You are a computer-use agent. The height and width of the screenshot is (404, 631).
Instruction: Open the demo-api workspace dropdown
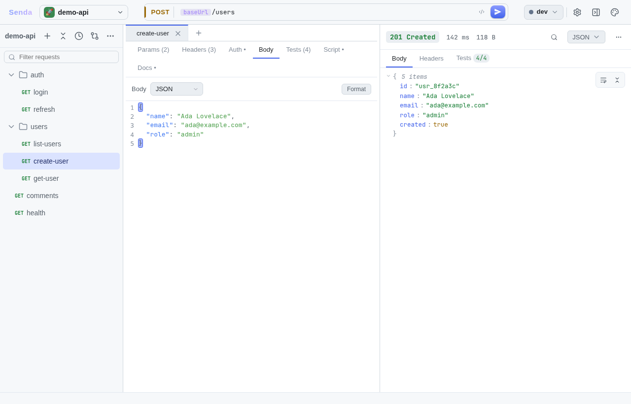pos(84,12)
